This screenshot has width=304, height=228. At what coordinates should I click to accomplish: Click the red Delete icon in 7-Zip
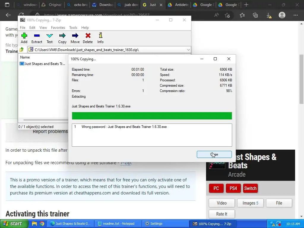tap(88, 38)
